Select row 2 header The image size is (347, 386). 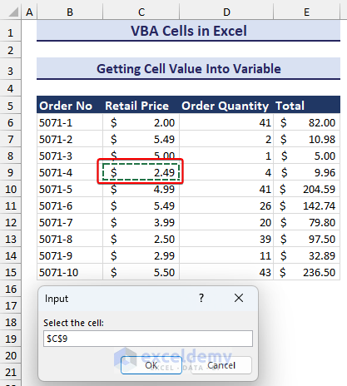coord(10,50)
